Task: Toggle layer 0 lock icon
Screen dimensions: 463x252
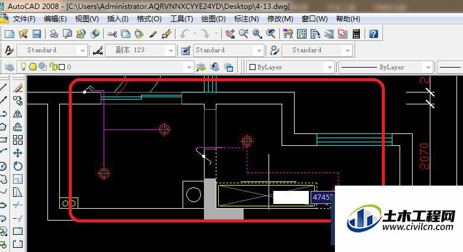Action: (x=53, y=67)
